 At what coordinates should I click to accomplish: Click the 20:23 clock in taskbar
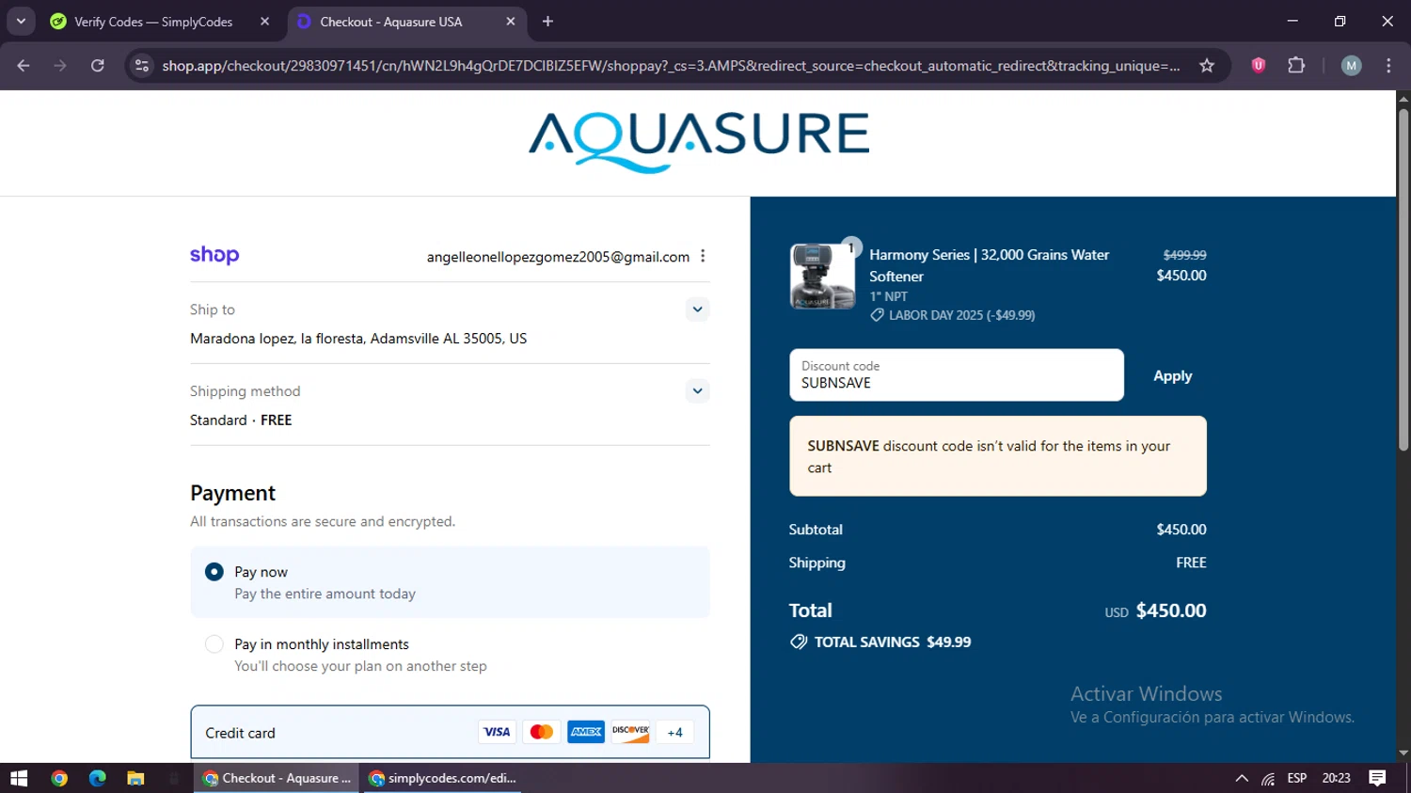pyautogui.click(x=1336, y=778)
